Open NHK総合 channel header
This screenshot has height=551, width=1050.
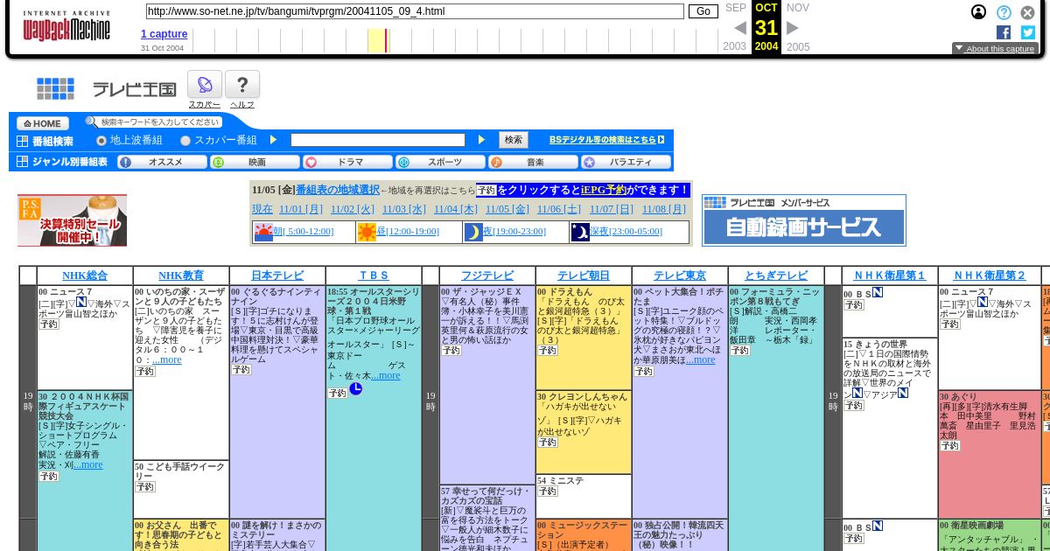85,275
